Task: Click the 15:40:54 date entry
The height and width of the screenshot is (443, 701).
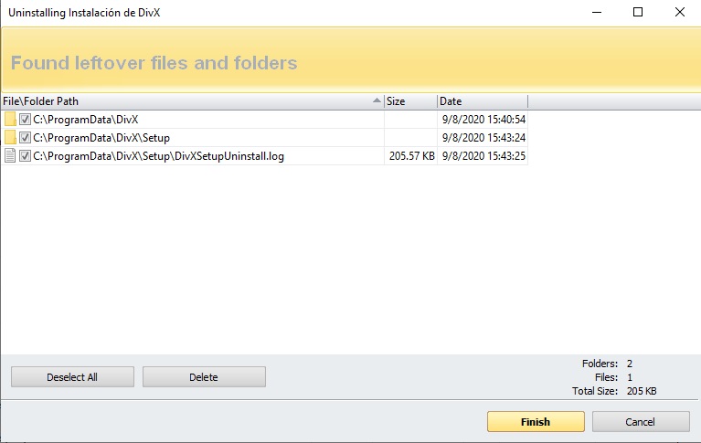Action: pos(483,120)
